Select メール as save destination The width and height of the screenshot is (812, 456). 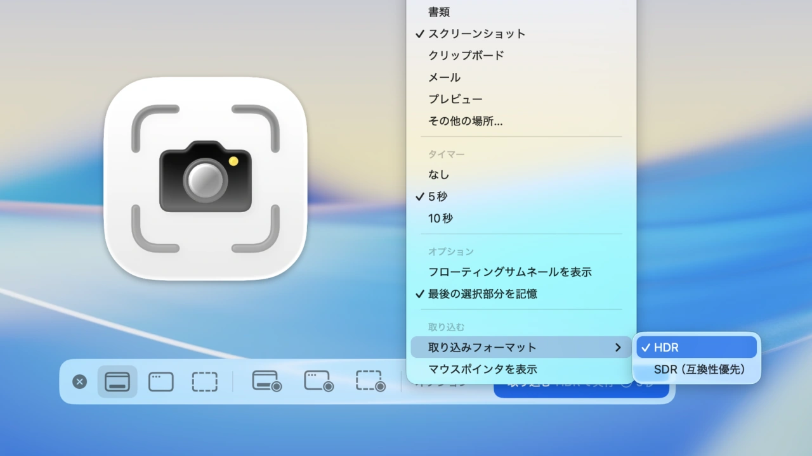tap(445, 77)
